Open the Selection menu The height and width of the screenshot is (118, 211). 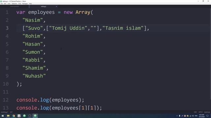tap(14, 4)
